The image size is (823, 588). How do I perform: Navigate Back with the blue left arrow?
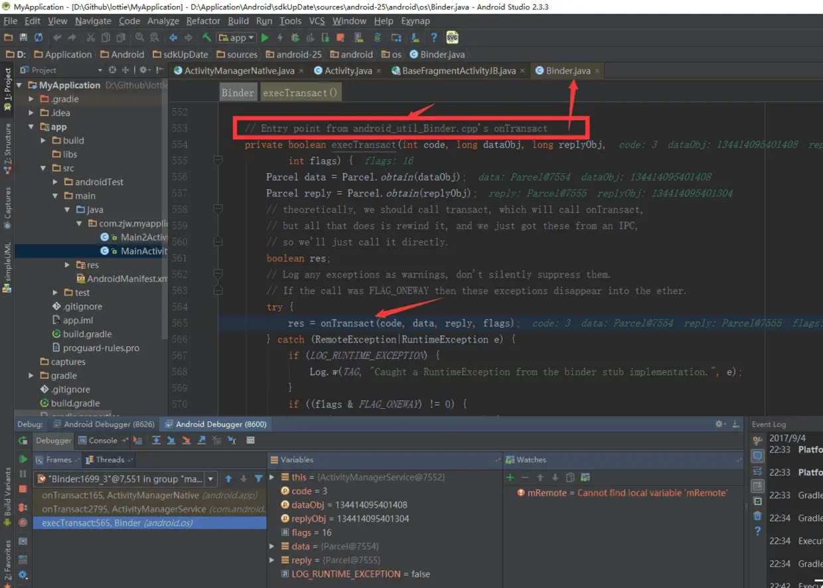coord(173,38)
